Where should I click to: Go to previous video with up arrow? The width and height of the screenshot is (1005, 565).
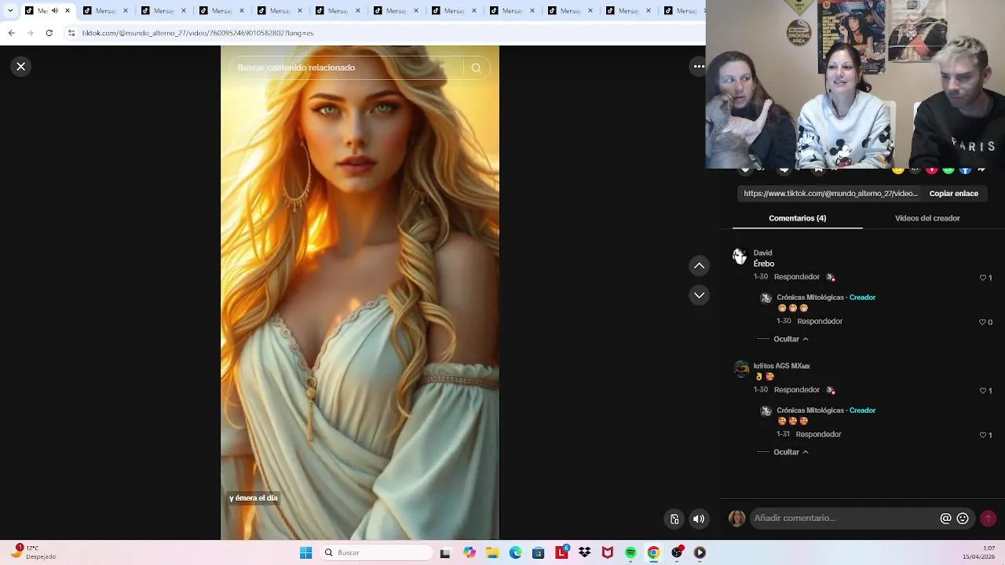(x=699, y=266)
